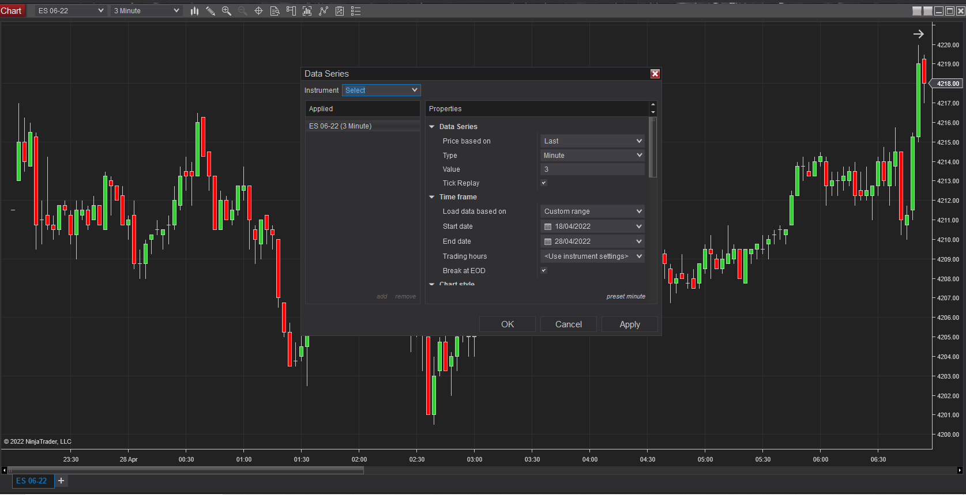Switch to the ES 06-22 chart tab
Viewport: 966px width, 495px height.
pos(32,481)
